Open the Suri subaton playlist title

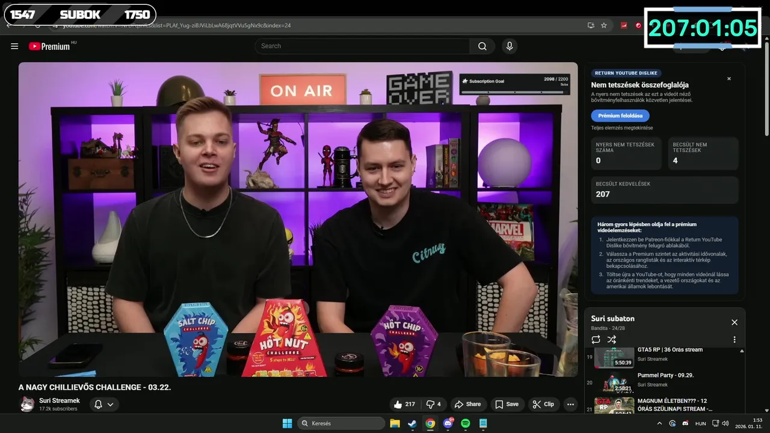[x=612, y=319]
